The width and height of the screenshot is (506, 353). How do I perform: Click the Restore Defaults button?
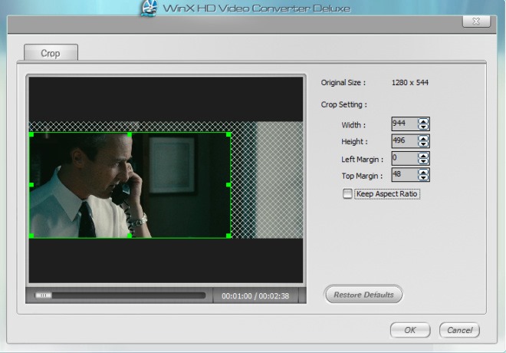pos(363,295)
